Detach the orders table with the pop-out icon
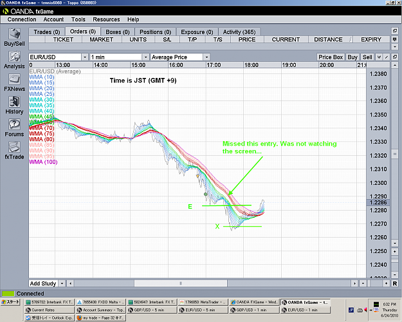The height and width of the screenshot is (322, 402). tap(395, 31)
